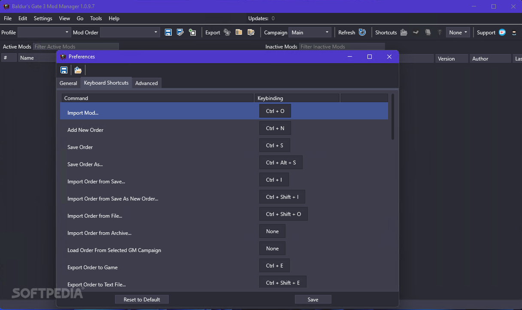Open the Campaign dropdown showing Main
The height and width of the screenshot is (310, 522).
click(x=310, y=32)
